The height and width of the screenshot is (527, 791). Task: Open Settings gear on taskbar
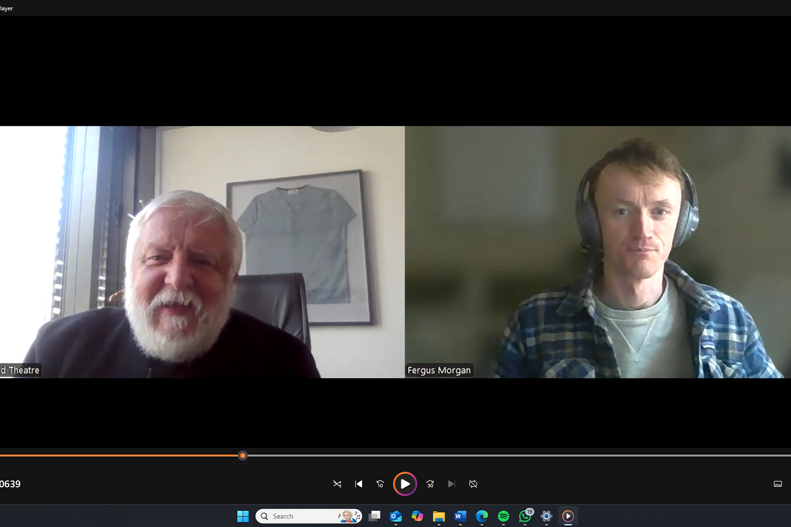547,516
